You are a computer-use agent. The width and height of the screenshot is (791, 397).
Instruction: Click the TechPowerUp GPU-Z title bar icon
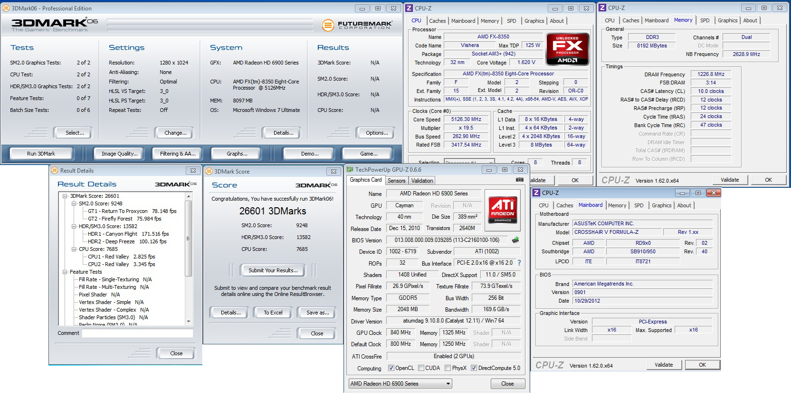click(350, 170)
